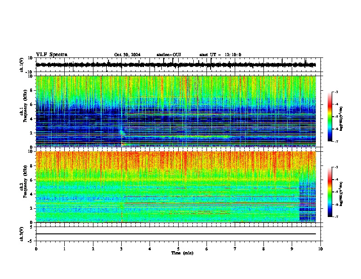This screenshot has width=361, height=279.
Task: Click the 'ch.3(V)' axis label
Action: click(22, 234)
